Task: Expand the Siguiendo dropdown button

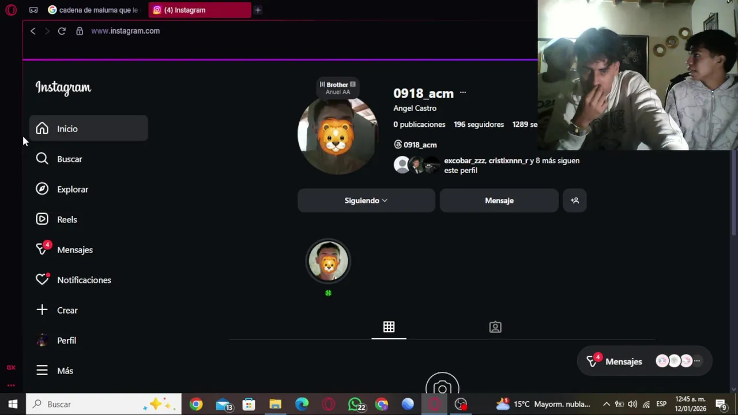Action: tap(366, 201)
